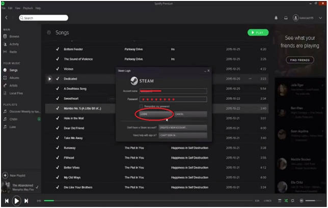The image size is (328, 208).
Task: Toggle shuffle in the playback bar
Action: coord(286,201)
